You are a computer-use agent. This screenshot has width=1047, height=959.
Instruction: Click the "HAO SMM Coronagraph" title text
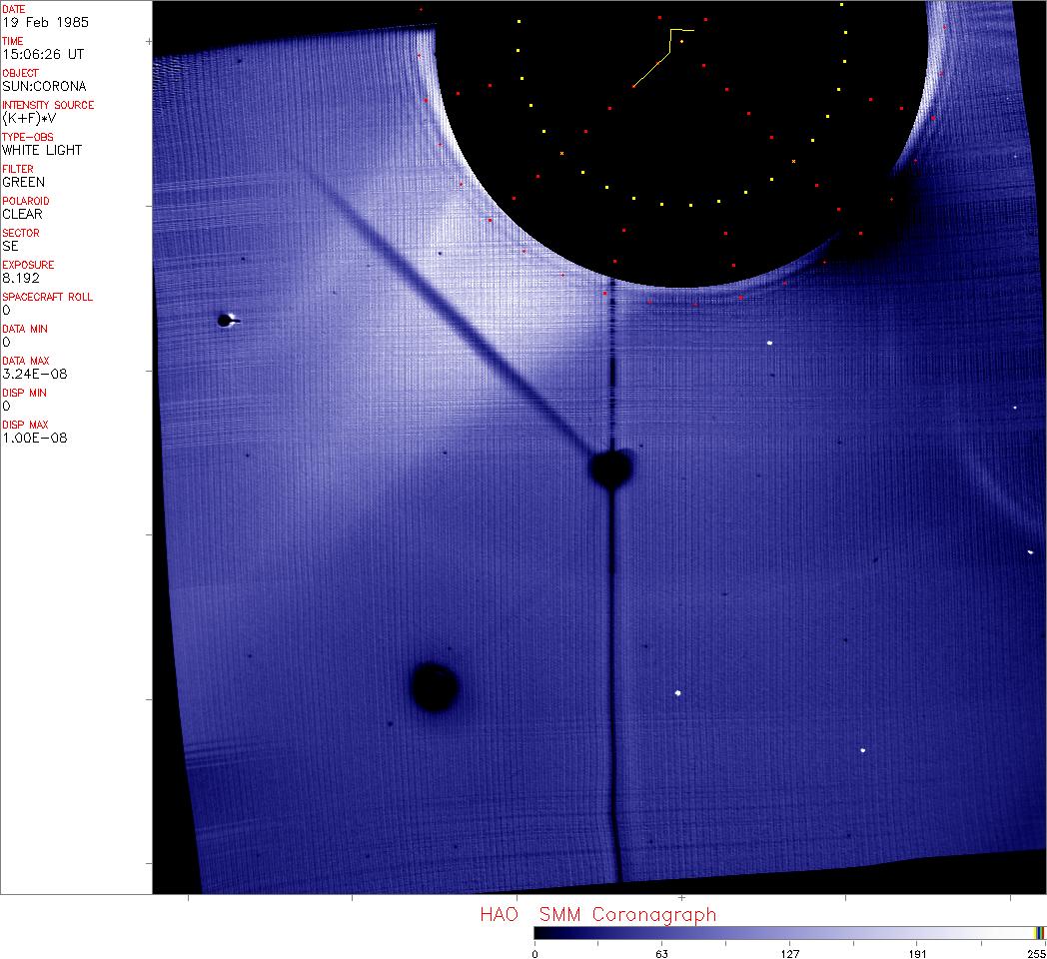(597, 914)
